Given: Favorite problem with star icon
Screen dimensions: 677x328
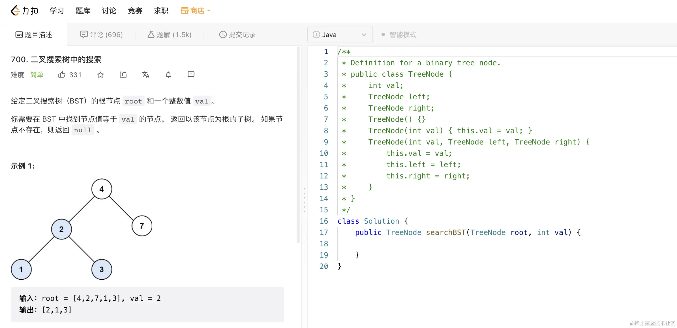Looking at the screenshot, I should [100, 75].
